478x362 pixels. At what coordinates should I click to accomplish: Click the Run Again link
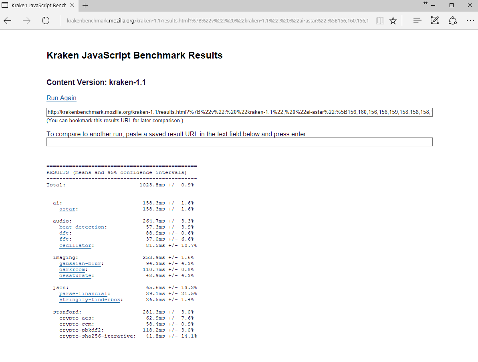pyautogui.click(x=61, y=98)
